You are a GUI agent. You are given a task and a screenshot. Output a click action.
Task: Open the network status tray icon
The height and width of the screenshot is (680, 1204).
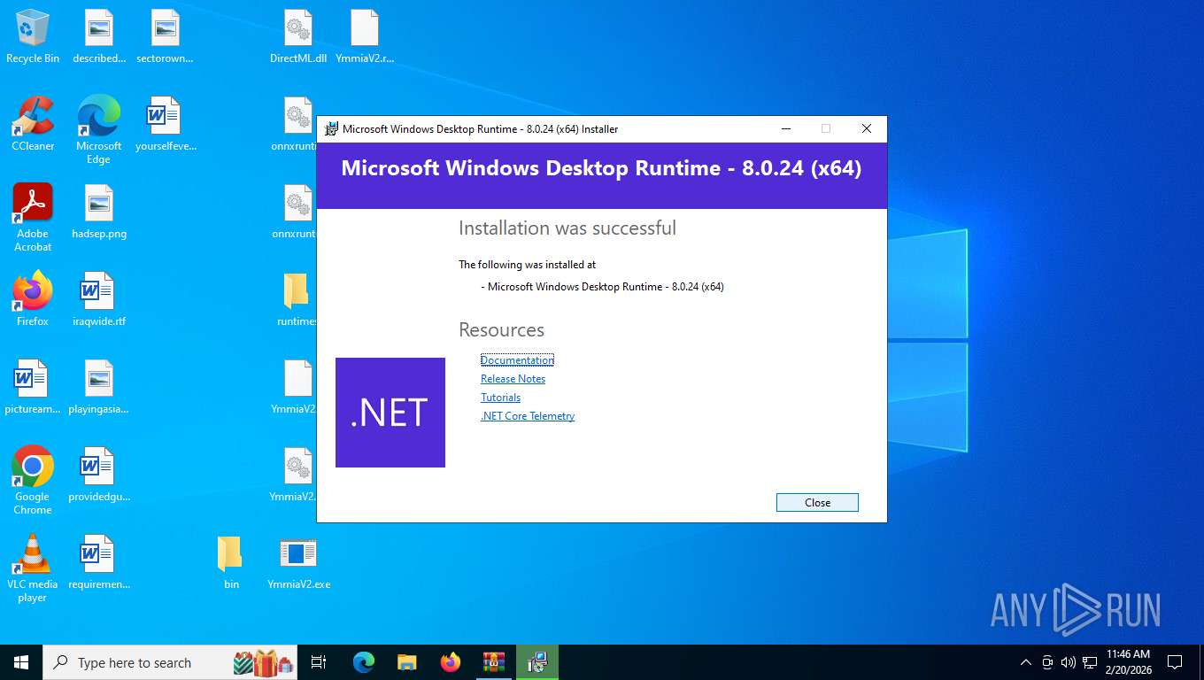pyautogui.click(x=1090, y=662)
